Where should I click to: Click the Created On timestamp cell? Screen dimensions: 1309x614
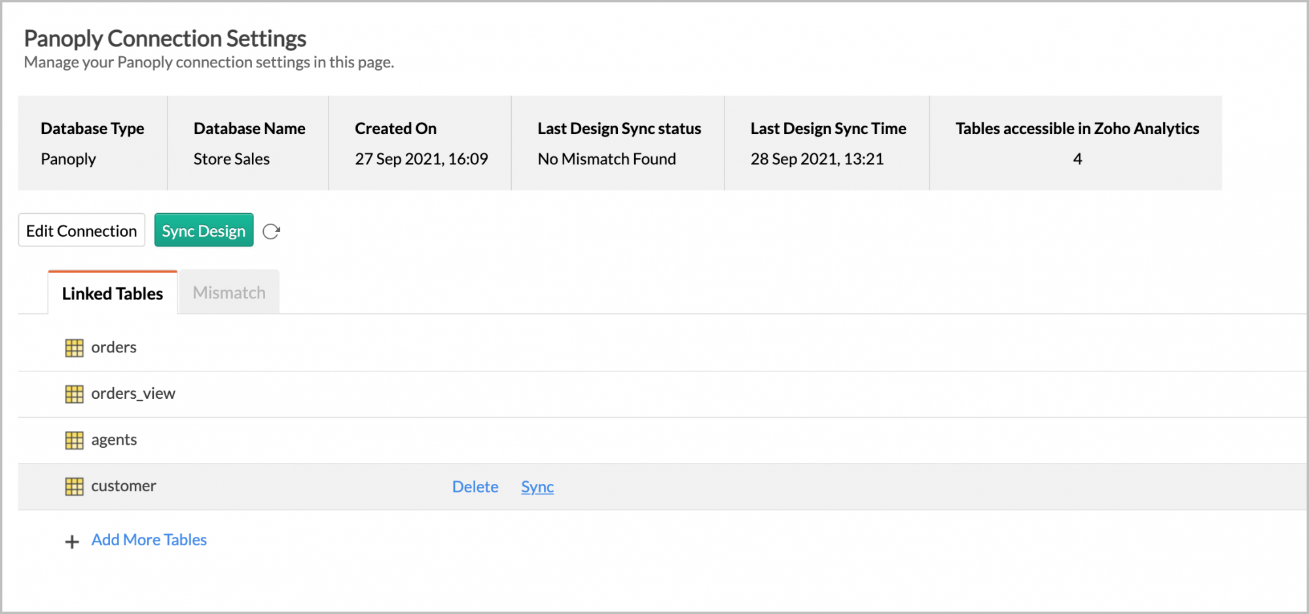pyautogui.click(x=421, y=158)
